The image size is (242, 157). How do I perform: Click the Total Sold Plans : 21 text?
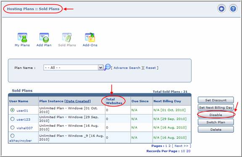coord(170,92)
